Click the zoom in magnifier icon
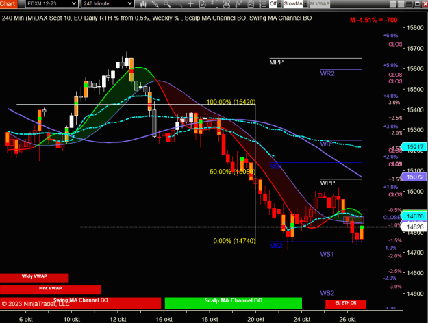 point(167,4)
